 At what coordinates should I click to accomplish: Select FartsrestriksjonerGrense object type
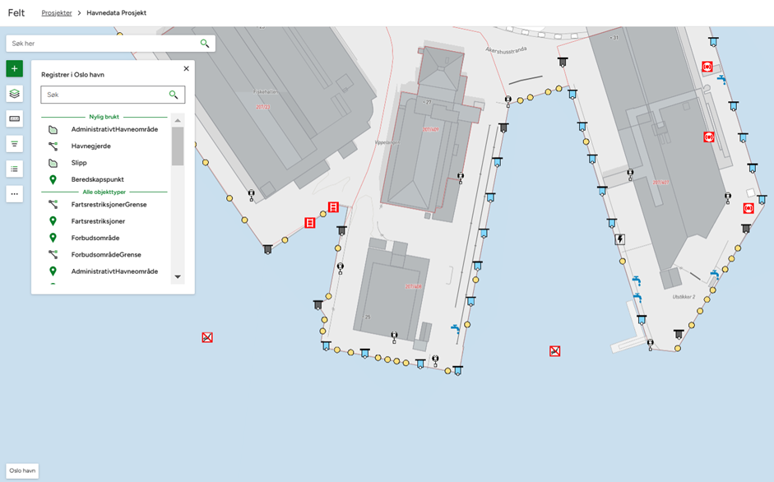coord(109,205)
